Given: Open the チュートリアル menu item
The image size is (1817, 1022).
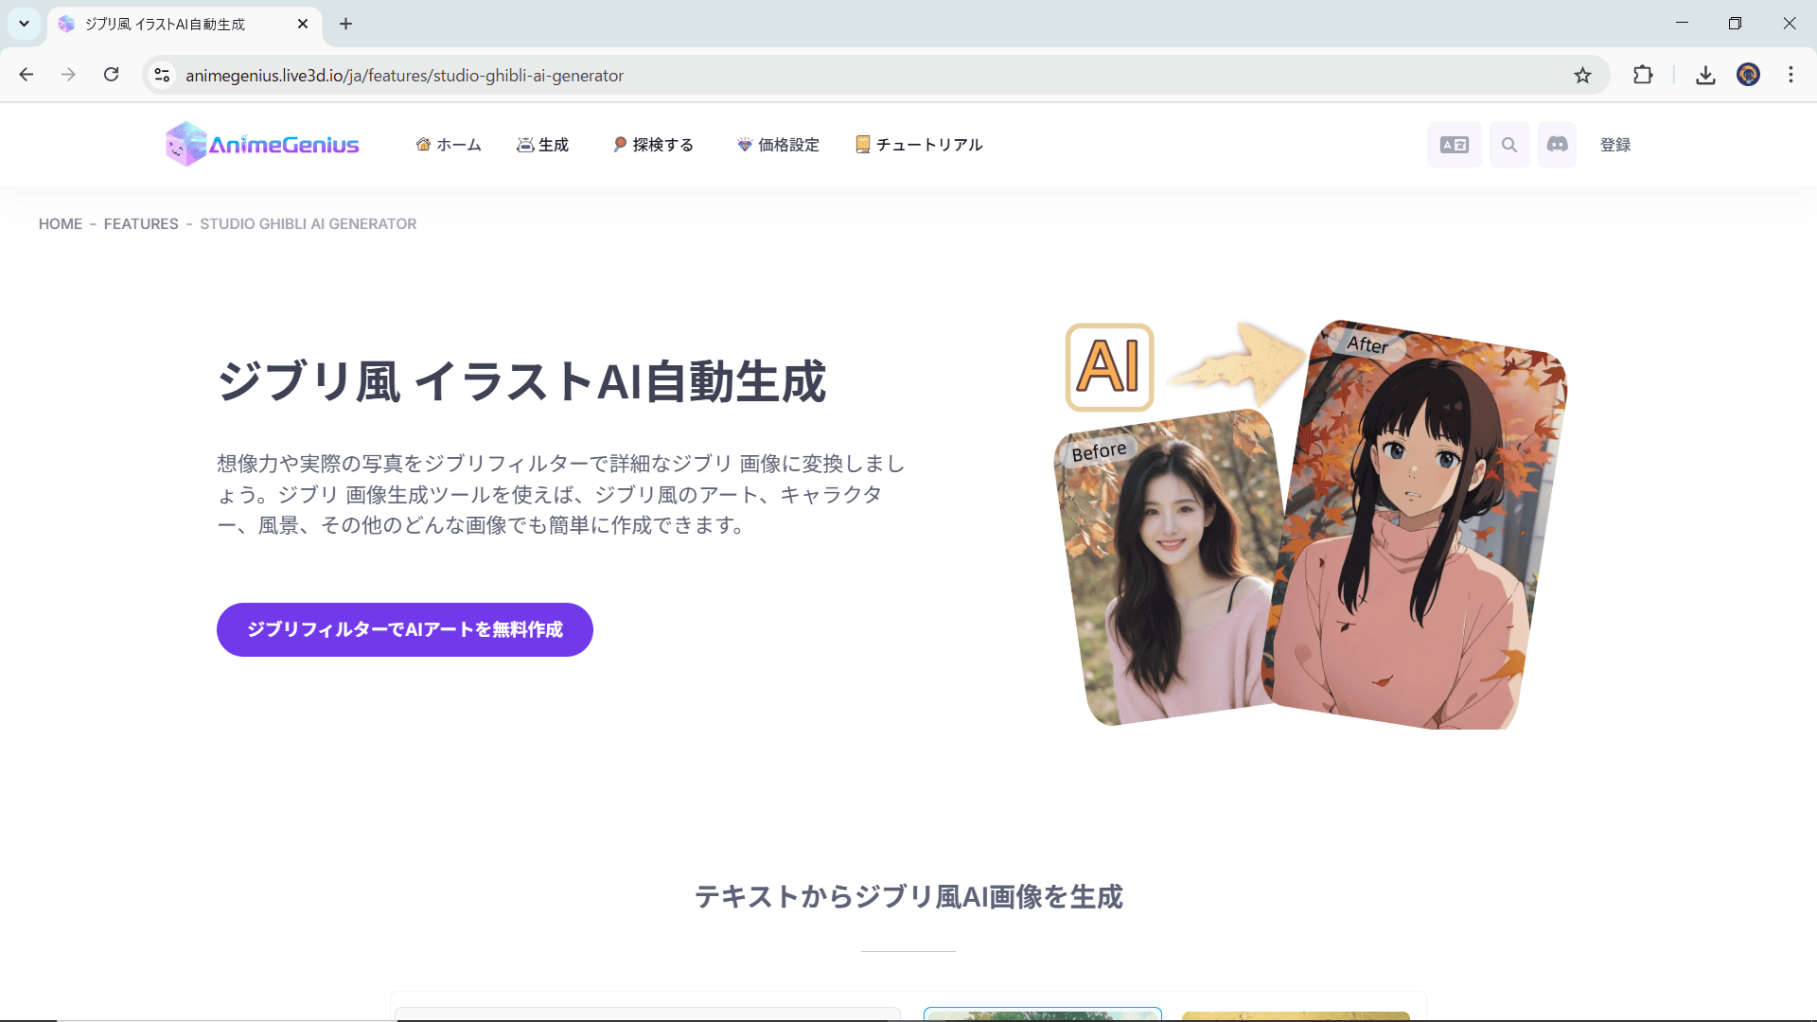Looking at the screenshot, I should [x=919, y=145].
